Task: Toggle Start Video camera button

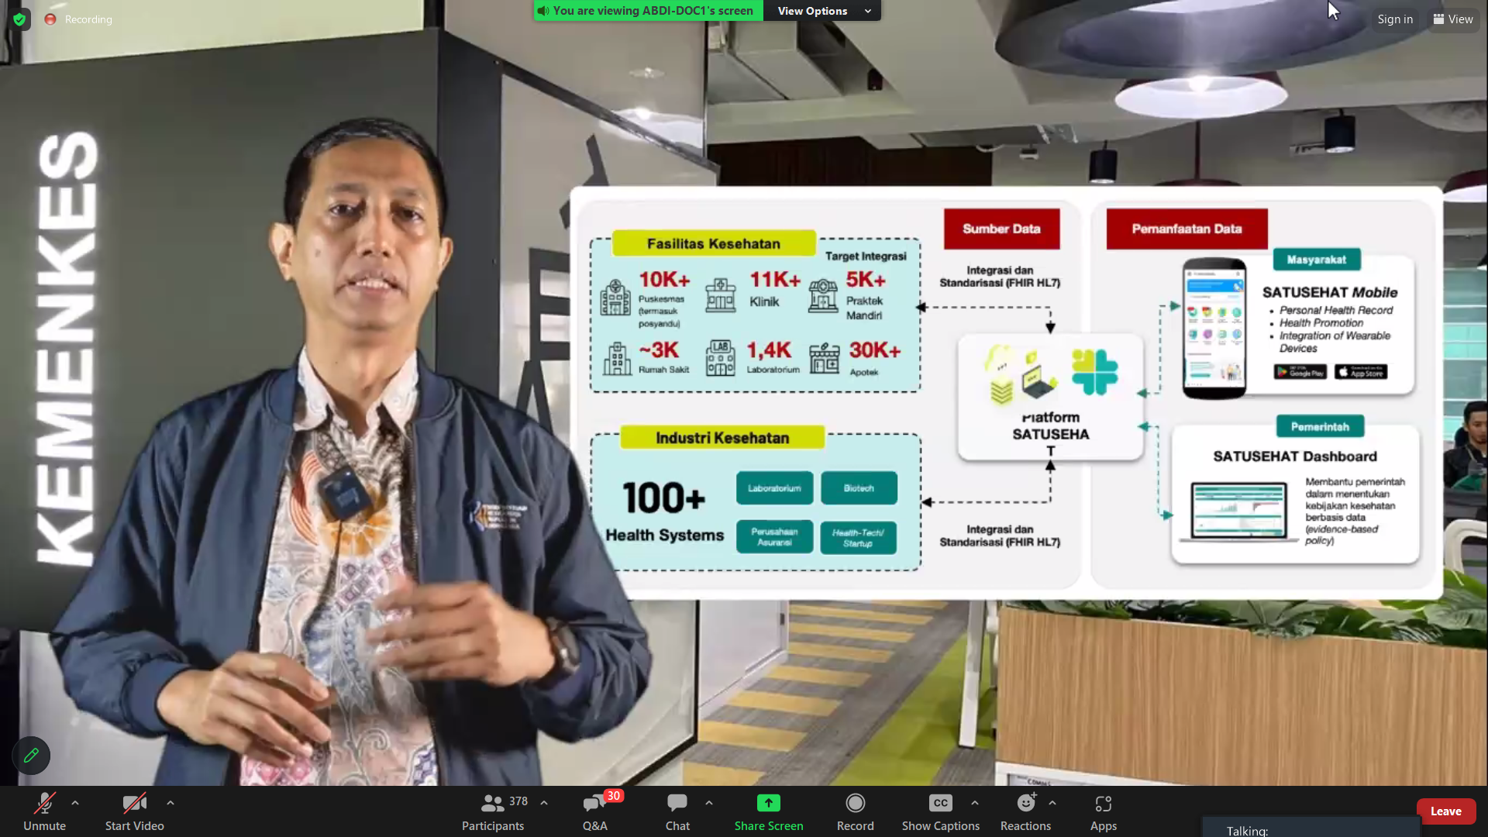Action: (x=134, y=804)
